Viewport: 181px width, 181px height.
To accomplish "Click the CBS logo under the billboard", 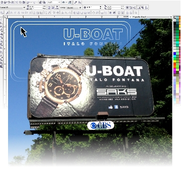I will click(x=101, y=125).
